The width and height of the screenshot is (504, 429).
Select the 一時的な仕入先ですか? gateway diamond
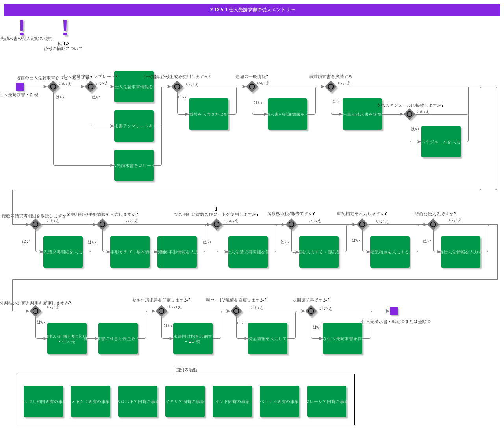click(433, 224)
